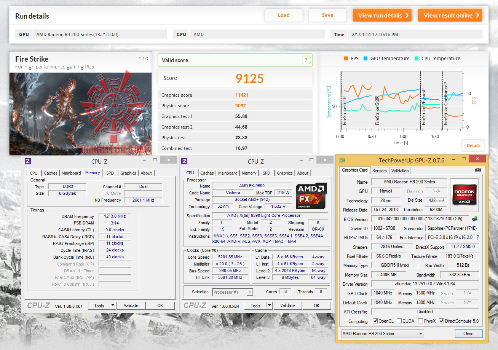Open SPD tab in the processor CPU-Z window
Image resolution: width=498 pixels, height=350 pixels.
(267, 173)
